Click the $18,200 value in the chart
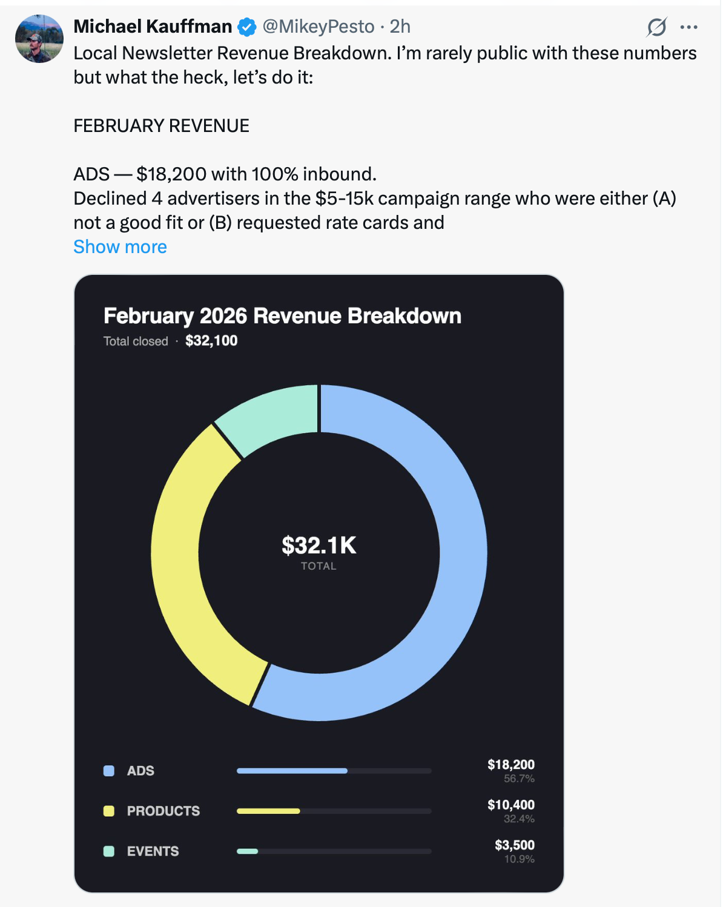The height and width of the screenshot is (907, 723). pos(510,765)
